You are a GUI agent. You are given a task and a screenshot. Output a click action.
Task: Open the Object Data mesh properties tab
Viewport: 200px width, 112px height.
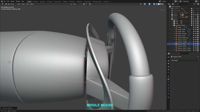[x=168, y=91]
